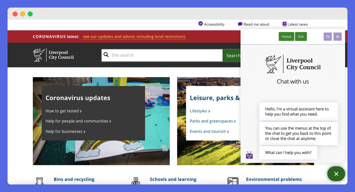Open Help for people and communities
Image resolution: width=355 pixels, height=192 pixels.
coord(78,121)
